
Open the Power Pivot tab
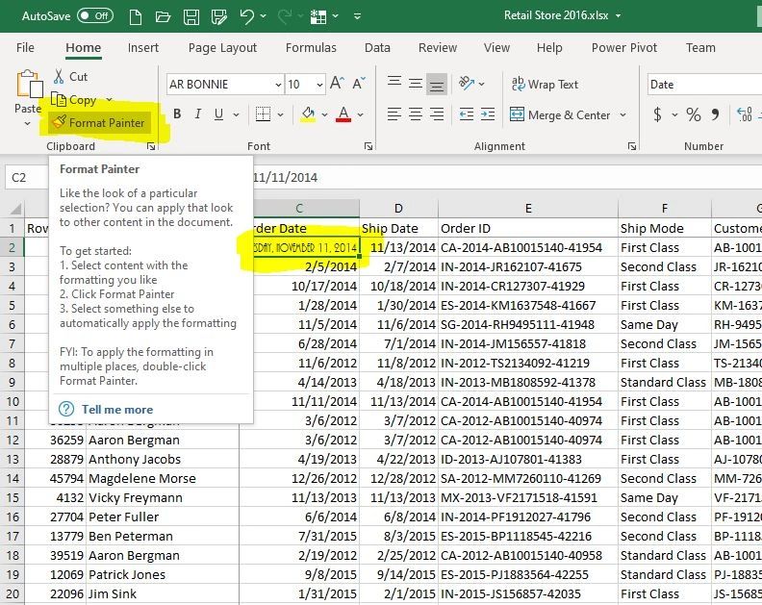tap(624, 48)
